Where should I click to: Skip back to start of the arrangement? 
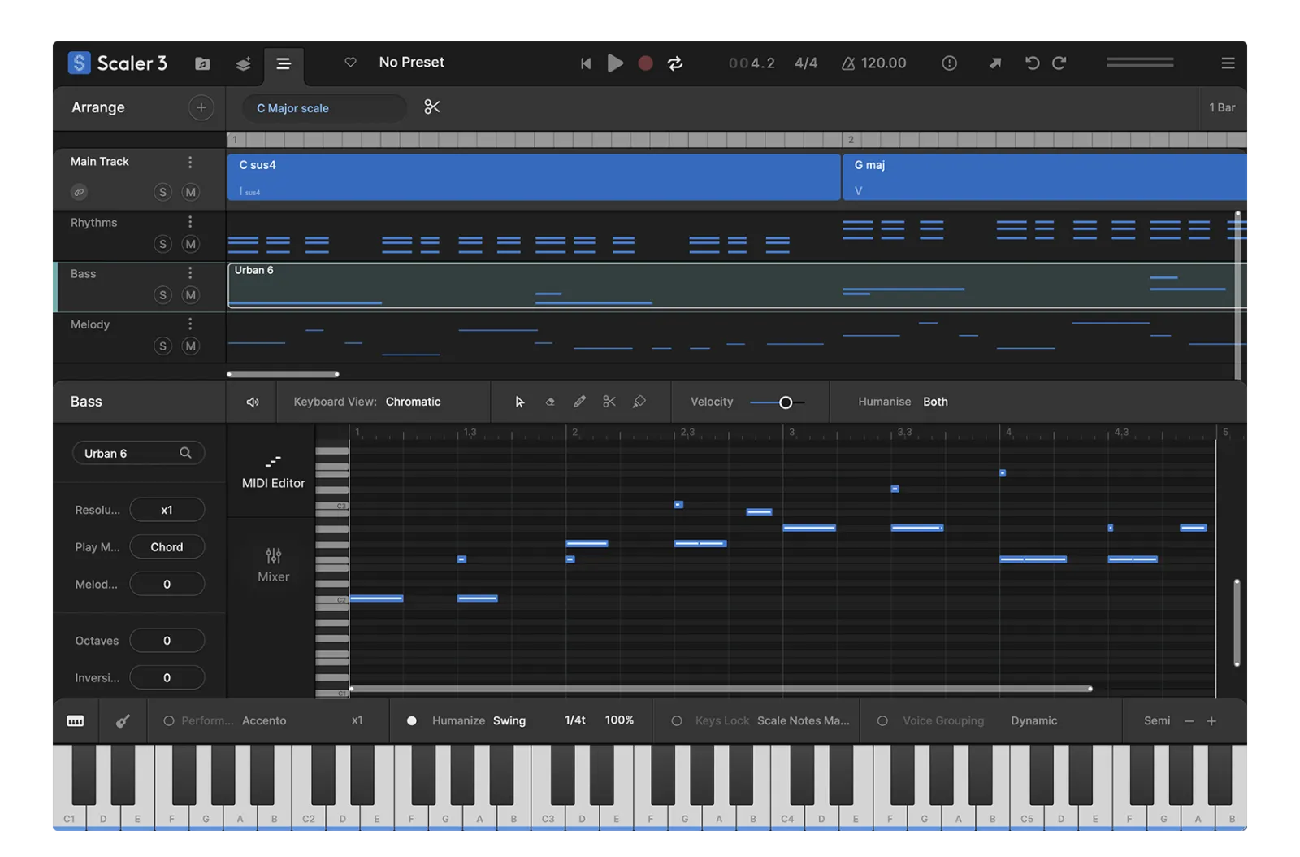click(586, 63)
